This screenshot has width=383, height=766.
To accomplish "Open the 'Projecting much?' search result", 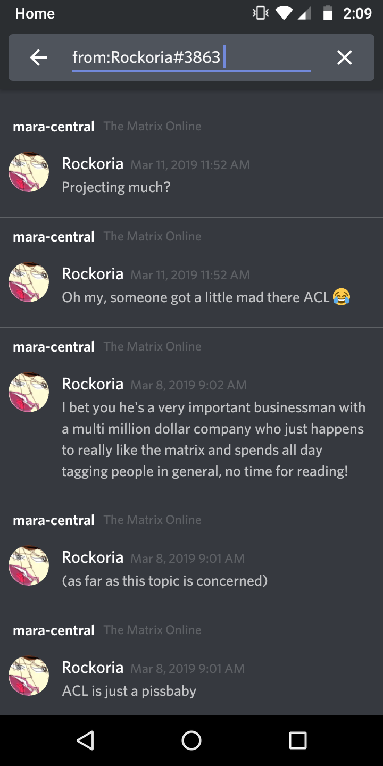I will click(x=191, y=162).
